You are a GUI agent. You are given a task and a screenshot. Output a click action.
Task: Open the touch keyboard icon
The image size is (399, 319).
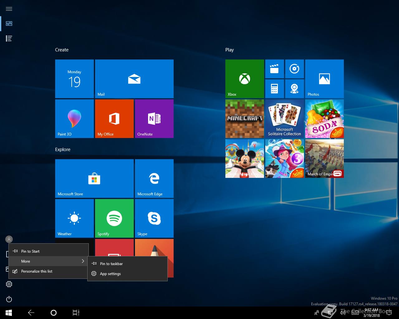[x=355, y=313]
